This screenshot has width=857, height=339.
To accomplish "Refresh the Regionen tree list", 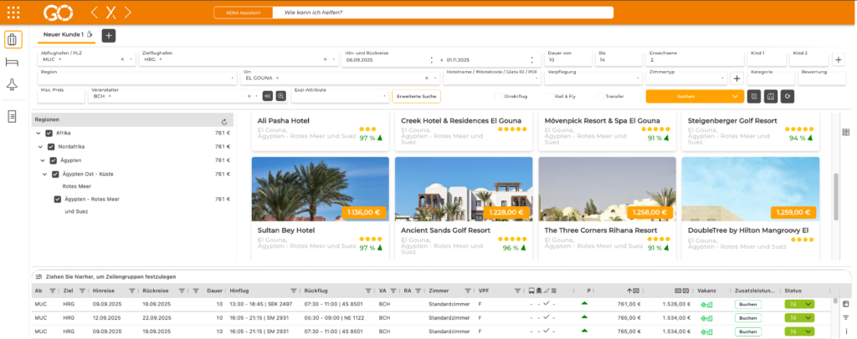I will tap(224, 121).
